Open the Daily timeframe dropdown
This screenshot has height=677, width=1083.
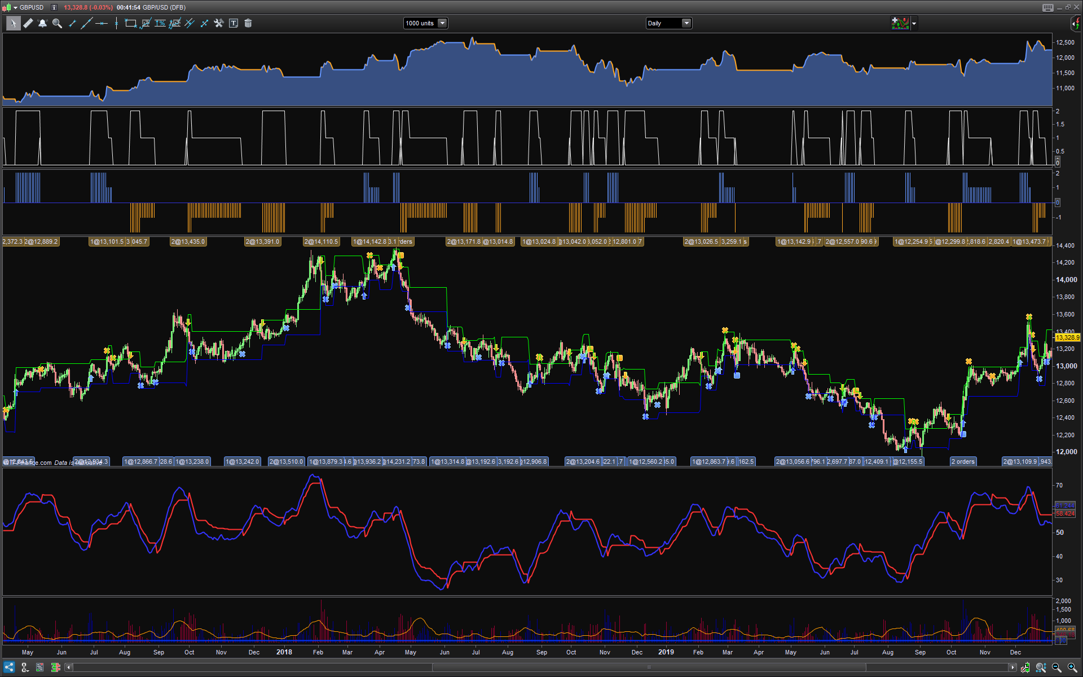(x=686, y=23)
